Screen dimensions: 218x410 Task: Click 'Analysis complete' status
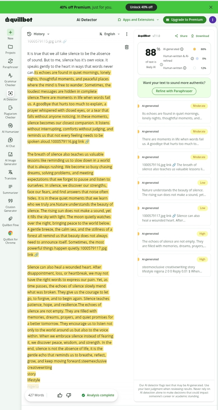98,395
